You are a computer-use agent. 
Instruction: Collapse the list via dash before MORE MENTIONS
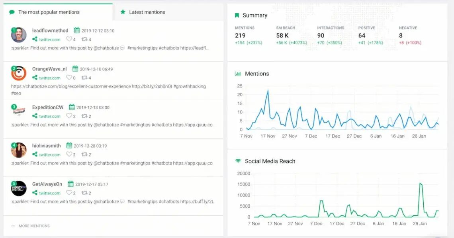pos(13,226)
